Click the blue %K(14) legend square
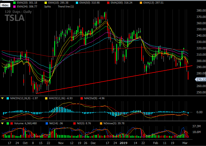 (x=47, y=123)
